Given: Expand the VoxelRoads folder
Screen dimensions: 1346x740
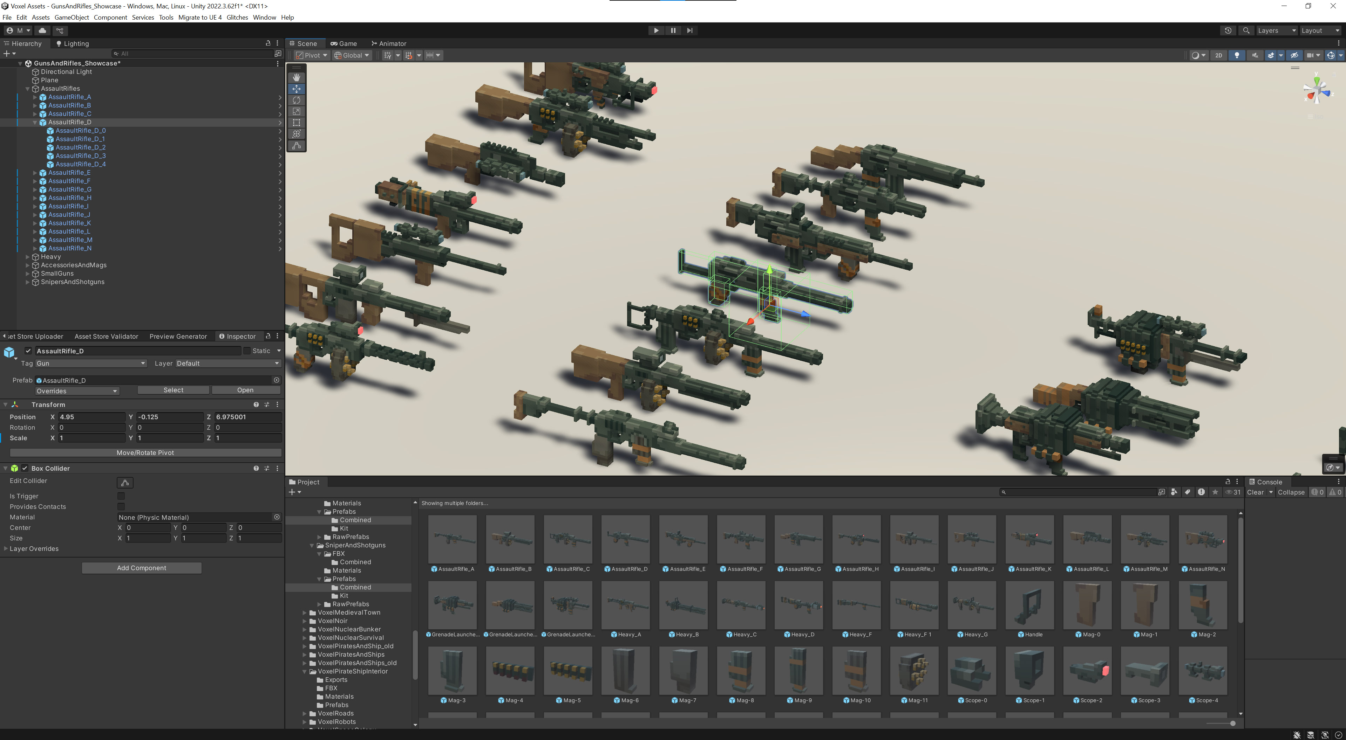Looking at the screenshot, I should click(305, 713).
